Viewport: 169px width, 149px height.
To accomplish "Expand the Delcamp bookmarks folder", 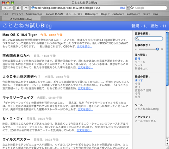I will [91, 14].
